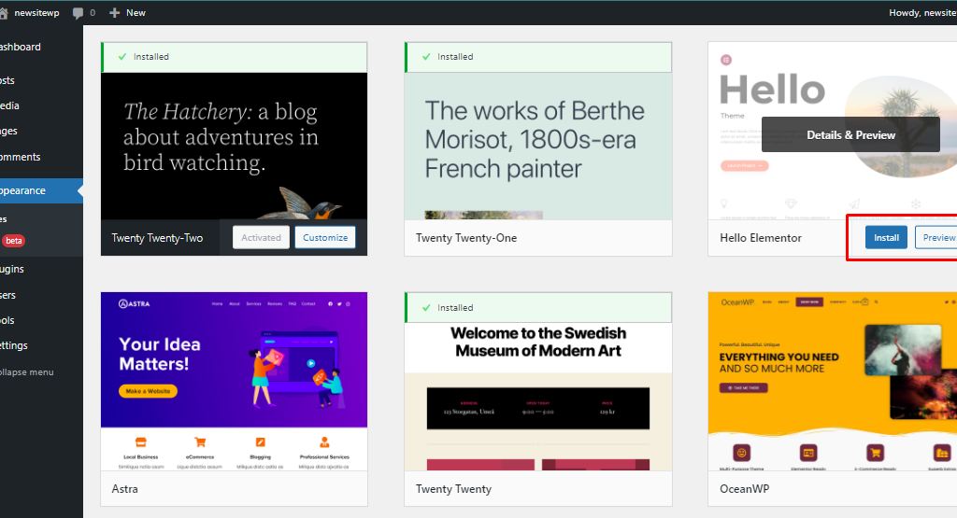957x518 pixels.
Task: Open the Themes submenu item under Appearance
Action: (4, 219)
